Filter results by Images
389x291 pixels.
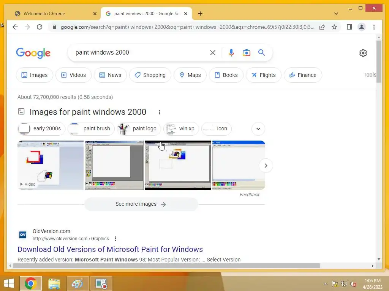coord(35,75)
